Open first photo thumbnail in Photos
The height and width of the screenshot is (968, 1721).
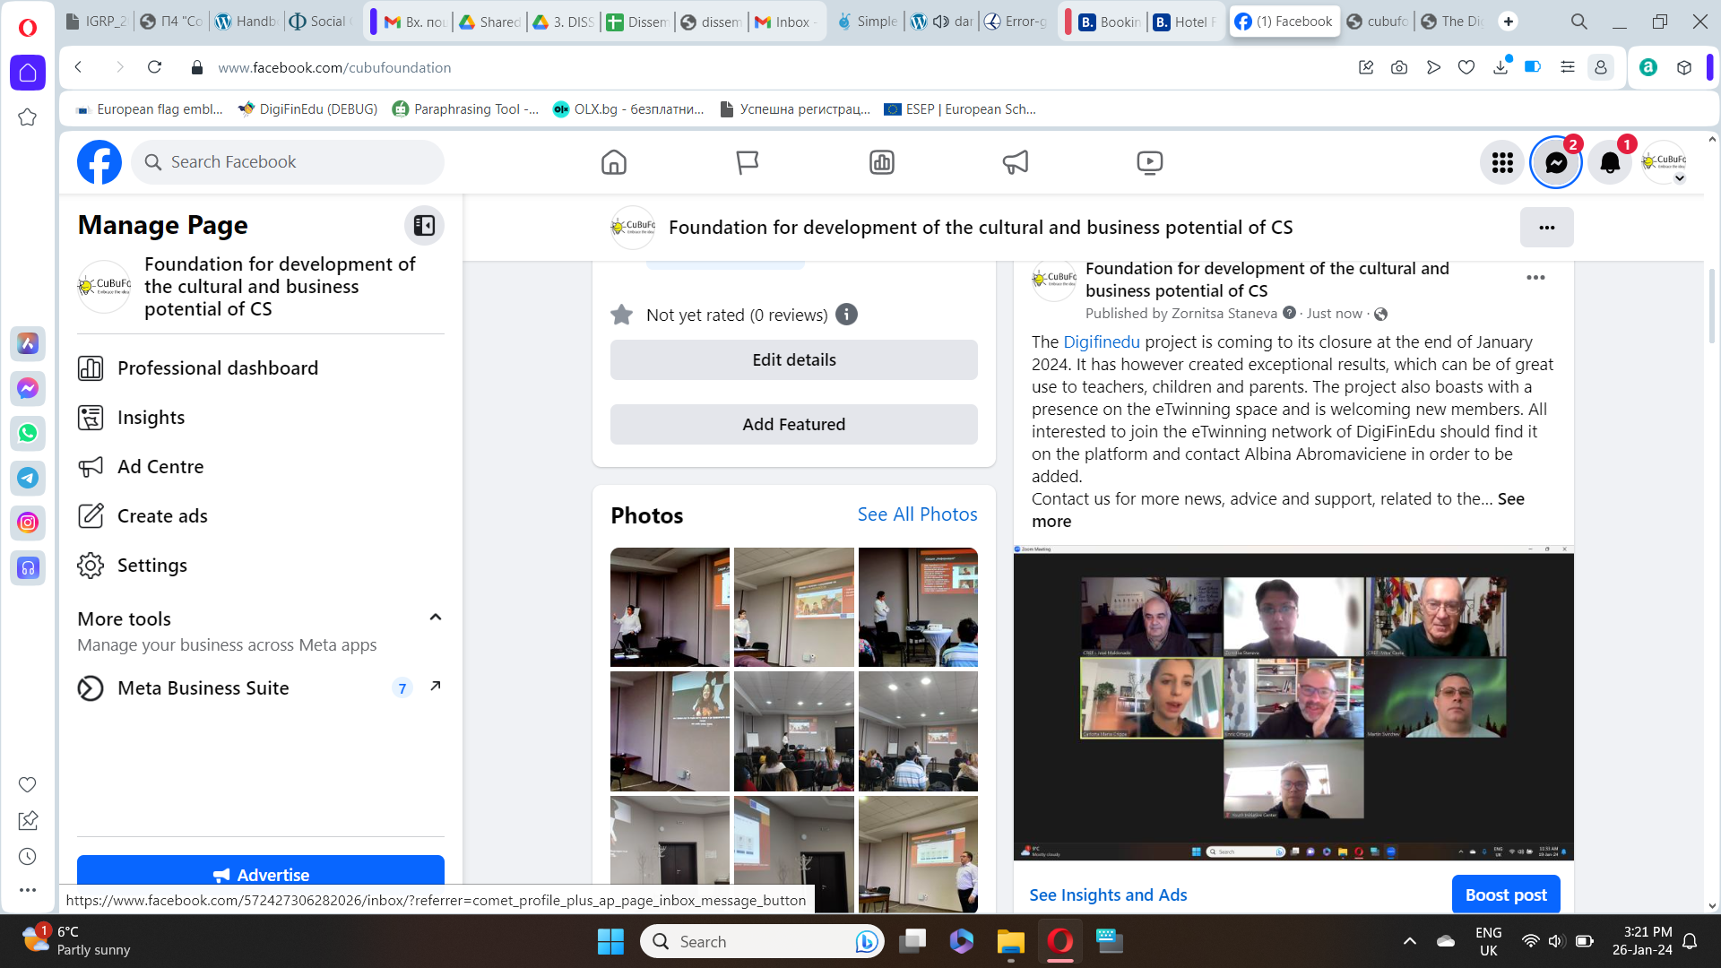pos(670,607)
